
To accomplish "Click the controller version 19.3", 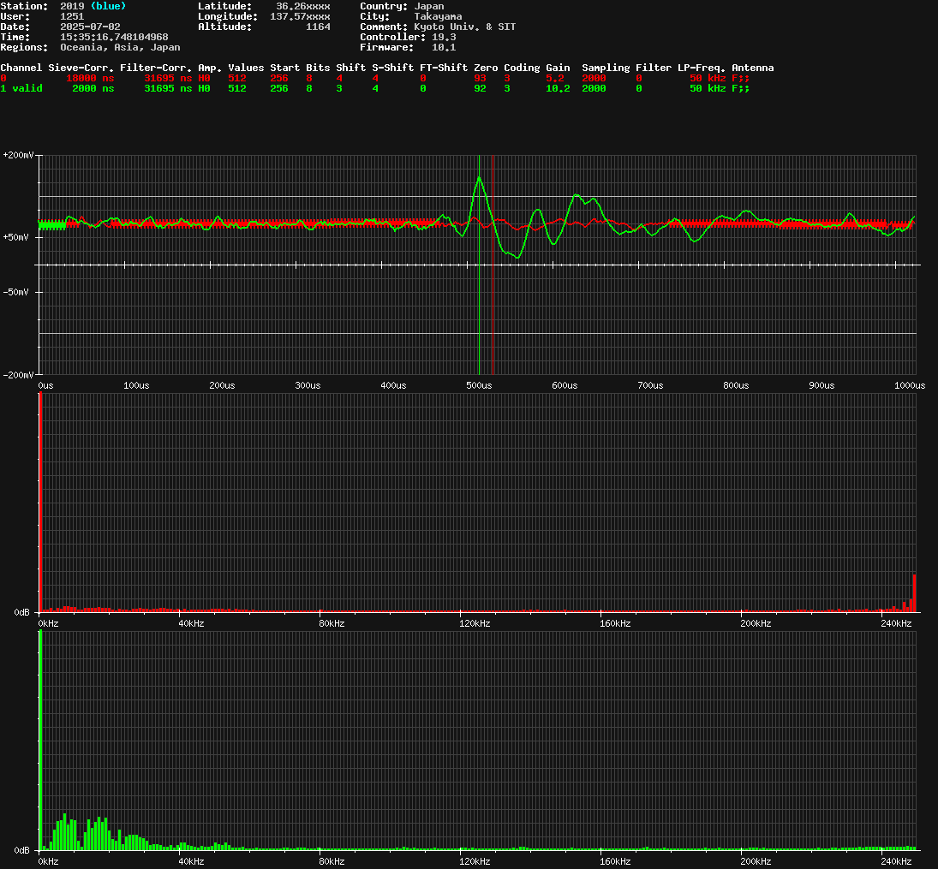I will tap(444, 37).
